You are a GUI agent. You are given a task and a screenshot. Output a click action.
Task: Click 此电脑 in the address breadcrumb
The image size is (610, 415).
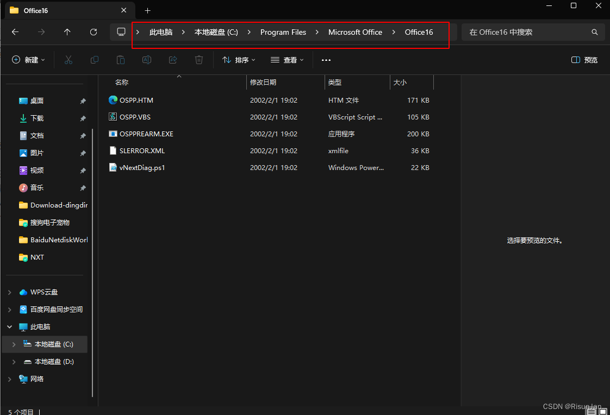click(x=161, y=32)
